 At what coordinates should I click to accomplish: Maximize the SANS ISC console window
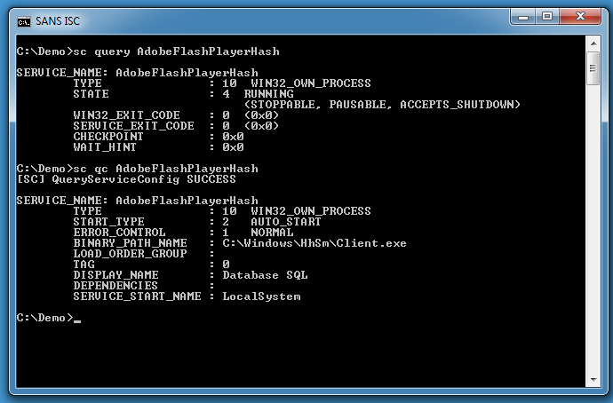(547, 16)
